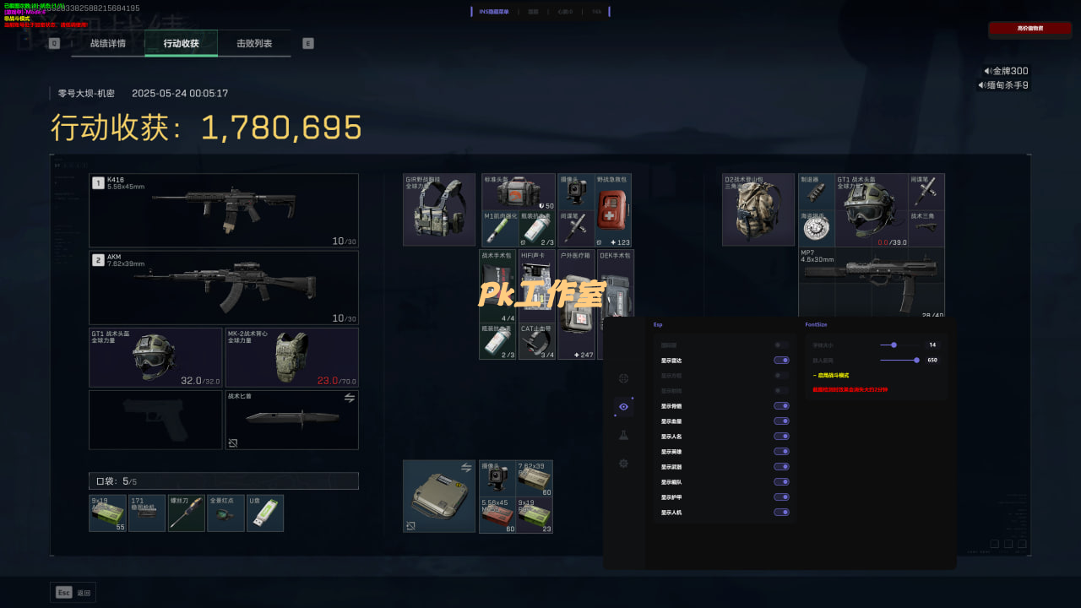The width and height of the screenshot is (1081, 608).
Task: Click the swap arrows on the knife slot
Action: coord(349,398)
